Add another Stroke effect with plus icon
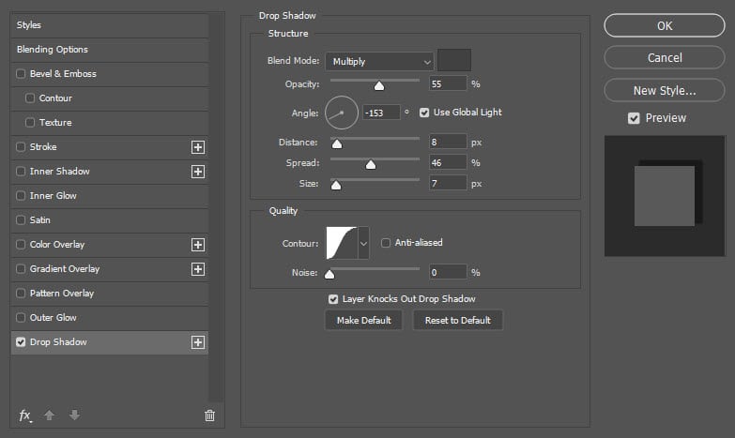 [198, 147]
